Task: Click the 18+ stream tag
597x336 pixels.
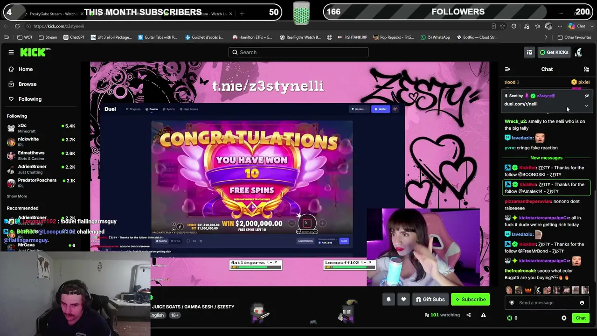Action: pyautogui.click(x=174, y=315)
